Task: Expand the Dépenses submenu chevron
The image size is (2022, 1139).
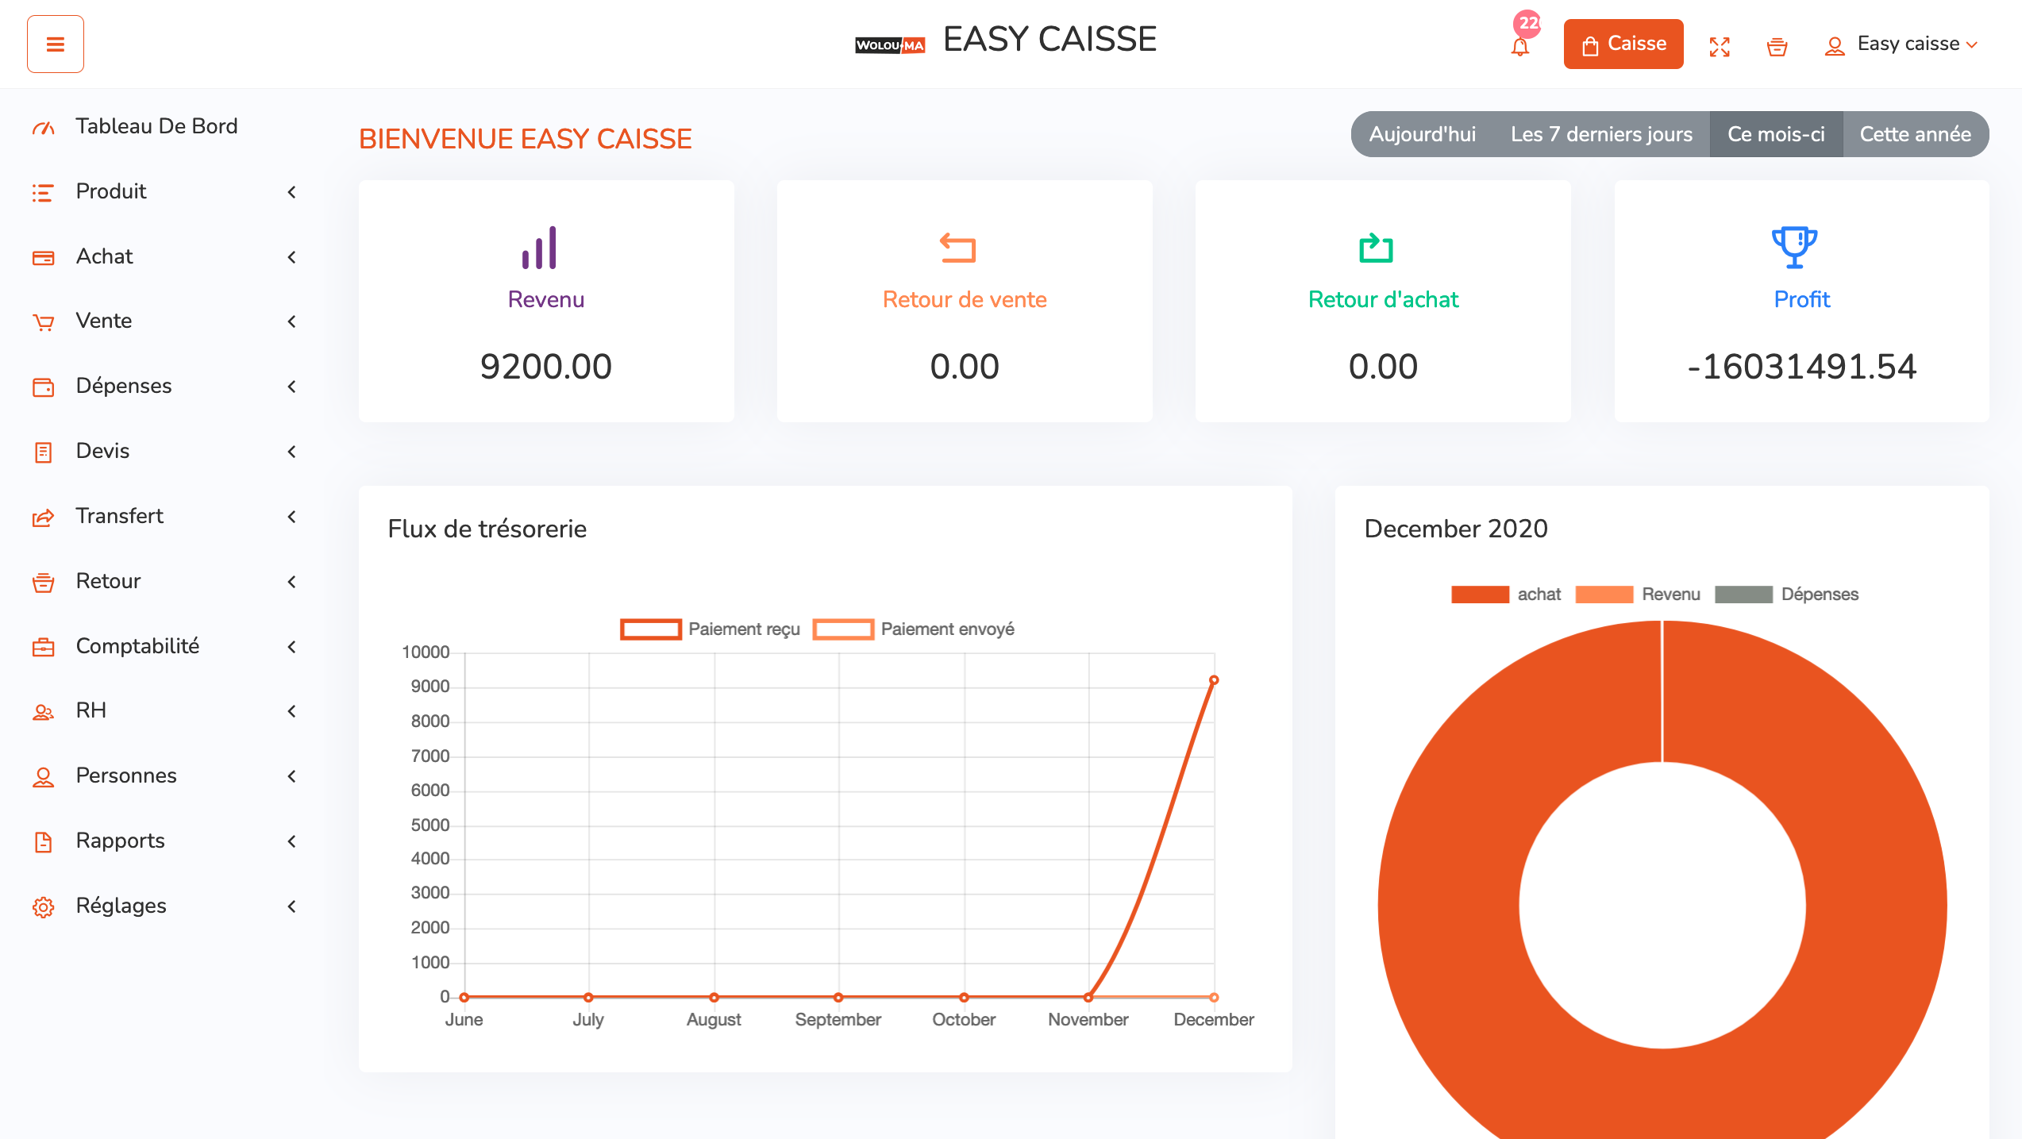Action: point(292,387)
